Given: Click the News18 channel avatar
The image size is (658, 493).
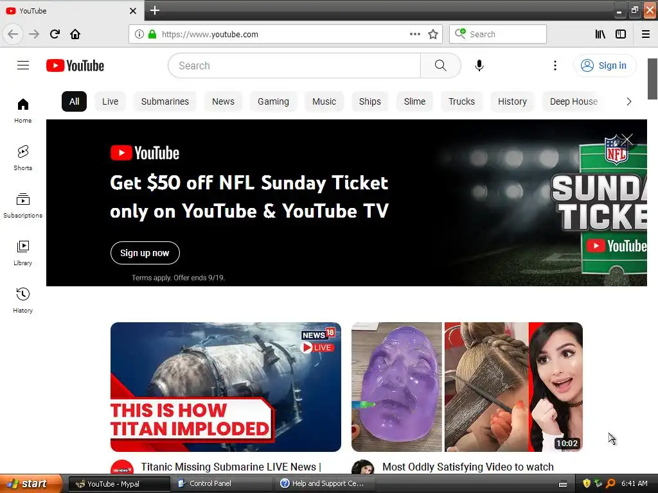Looking at the screenshot, I should pyautogui.click(x=122, y=467).
